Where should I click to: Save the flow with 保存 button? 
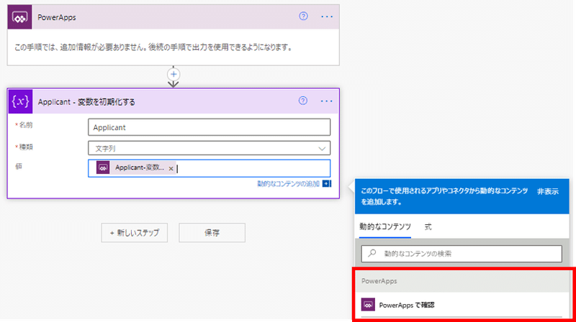[212, 232]
